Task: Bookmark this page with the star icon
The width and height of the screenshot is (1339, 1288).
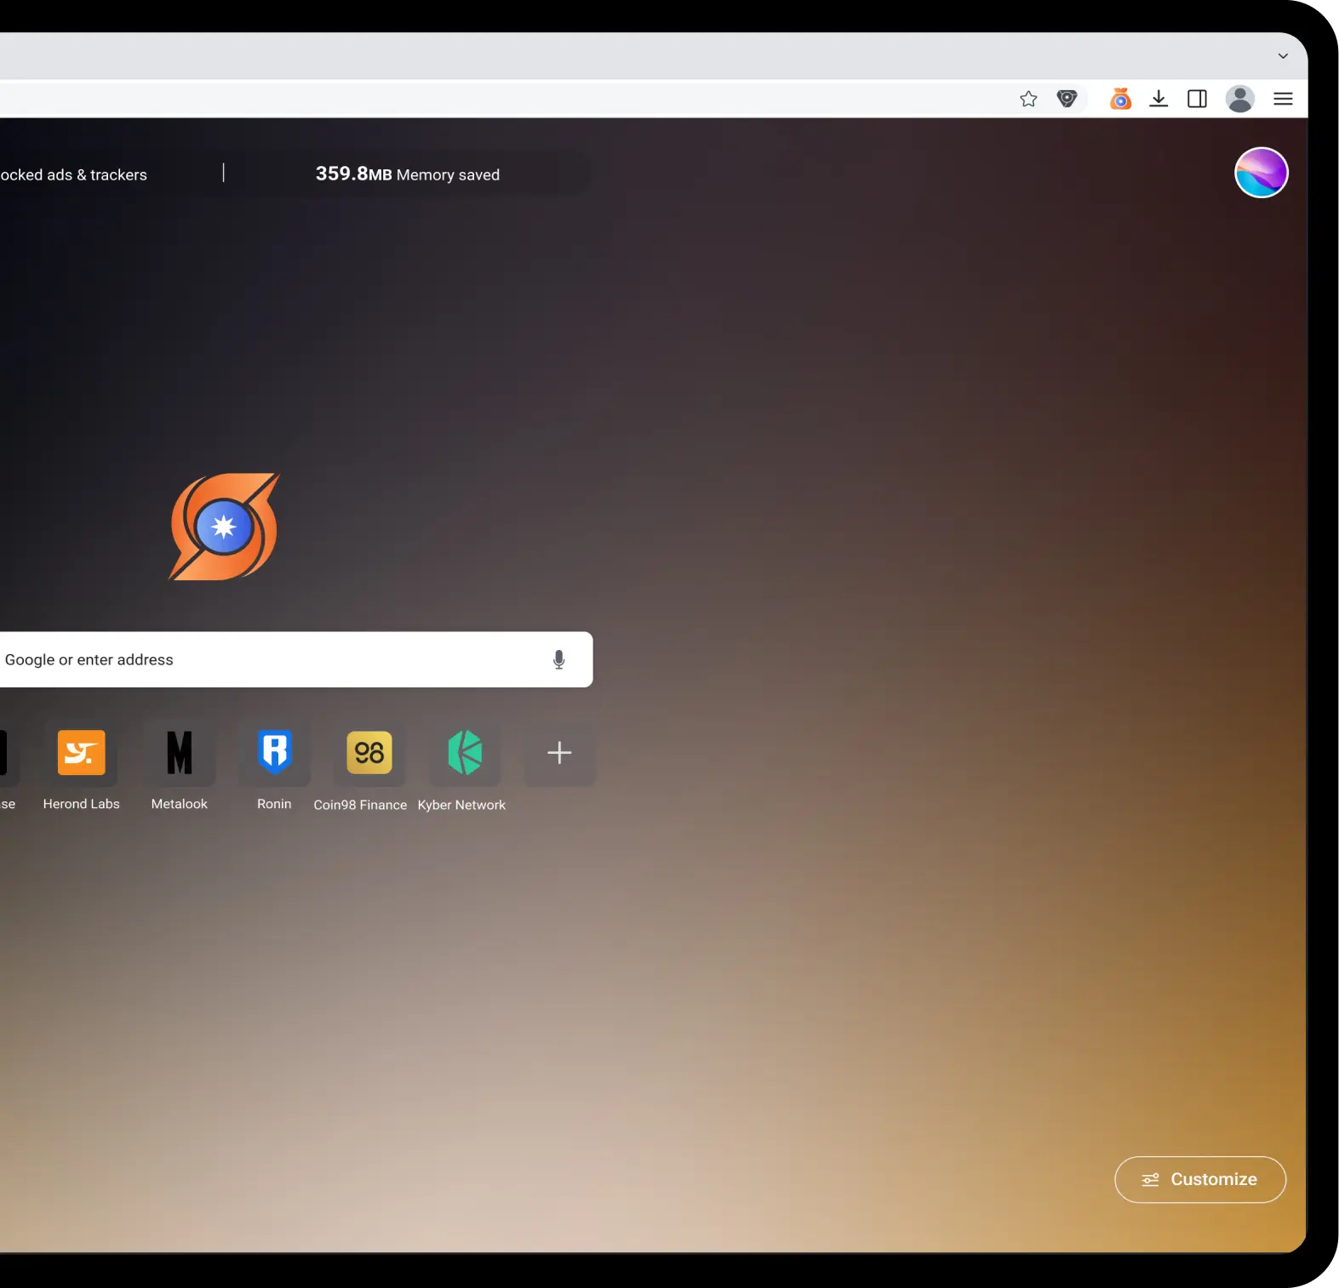Action: coord(1028,99)
